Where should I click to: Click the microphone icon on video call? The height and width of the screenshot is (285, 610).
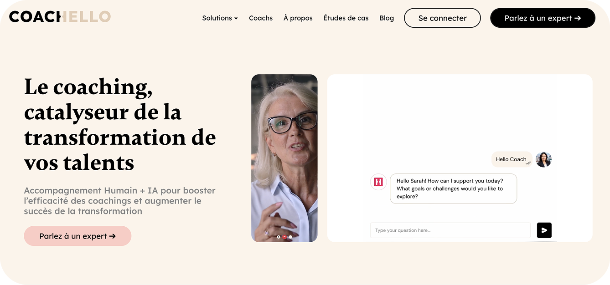click(279, 237)
